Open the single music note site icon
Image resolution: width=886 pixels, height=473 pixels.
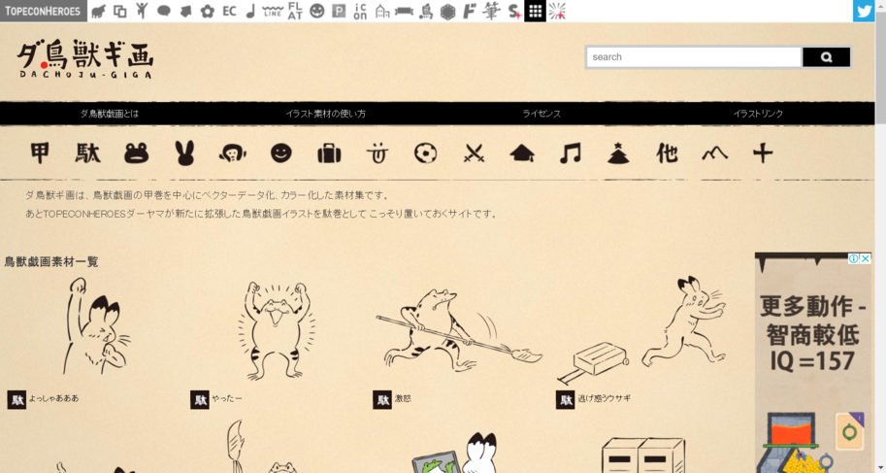click(x=251, y=11)
